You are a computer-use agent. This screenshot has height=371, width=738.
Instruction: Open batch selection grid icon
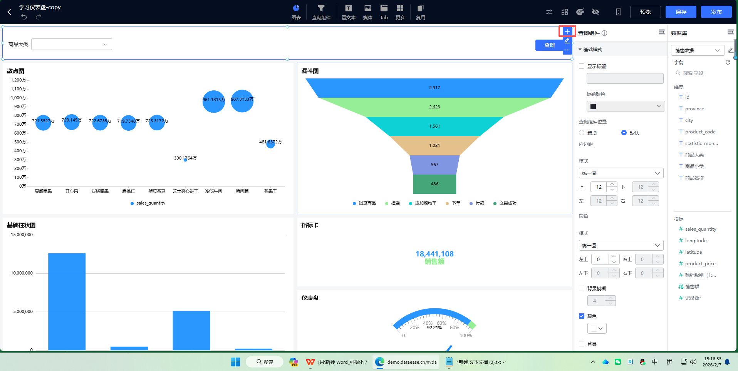click(565, 12)
